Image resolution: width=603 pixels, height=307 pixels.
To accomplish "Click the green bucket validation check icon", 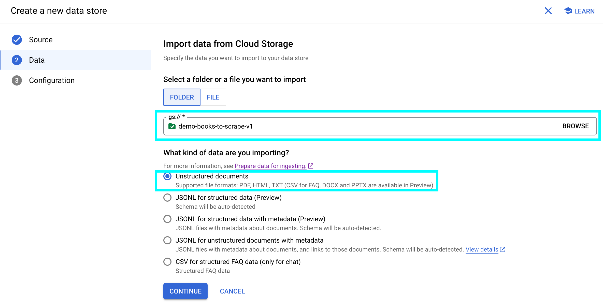I will point(172,126).
